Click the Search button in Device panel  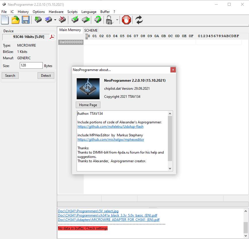click(x=10, y=75)
